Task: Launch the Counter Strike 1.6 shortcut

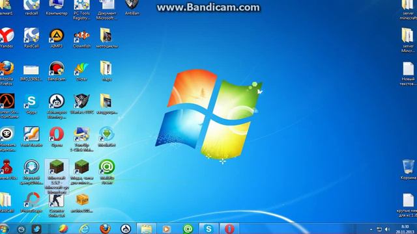Action: [x=57, y=206]
